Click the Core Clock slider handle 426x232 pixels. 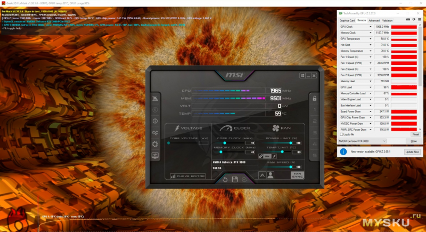pyautogui.click(x=225, y=143)
